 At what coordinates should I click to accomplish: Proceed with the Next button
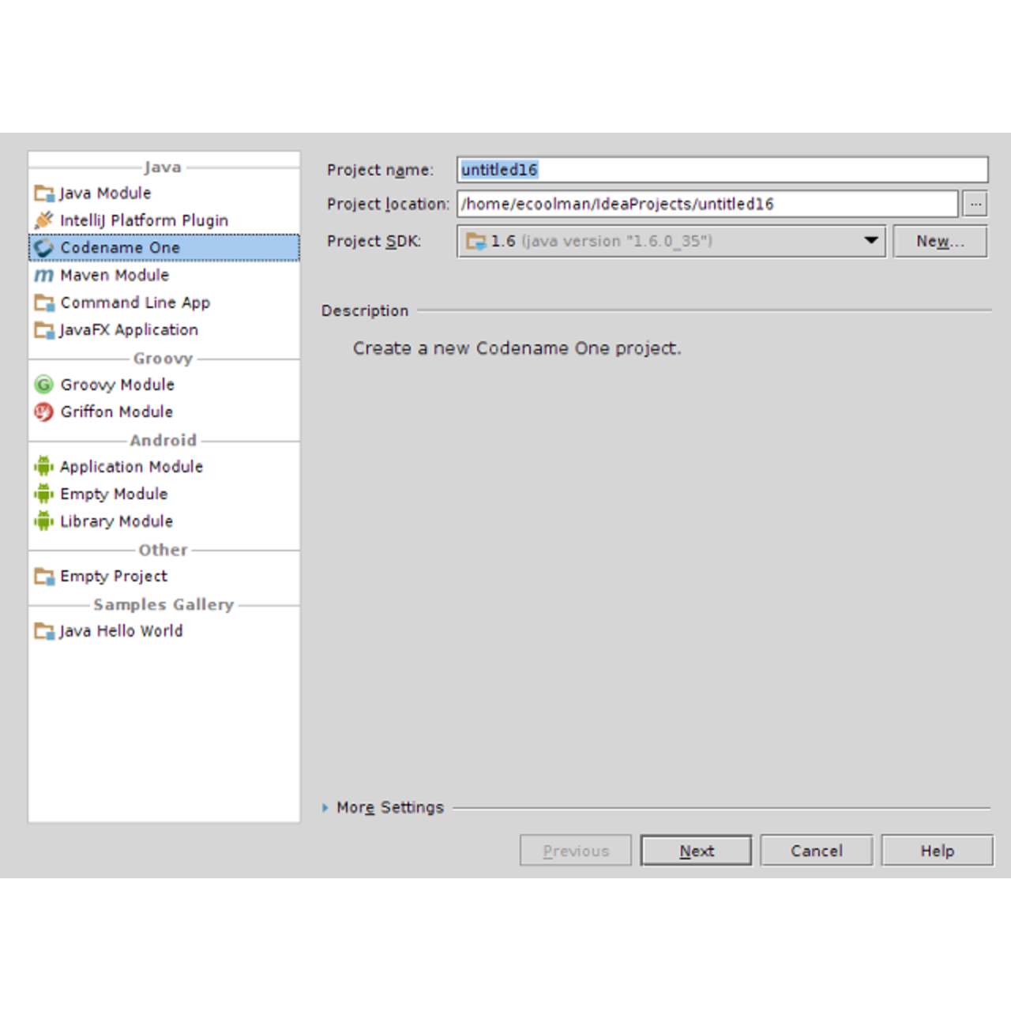pos(697,851)
